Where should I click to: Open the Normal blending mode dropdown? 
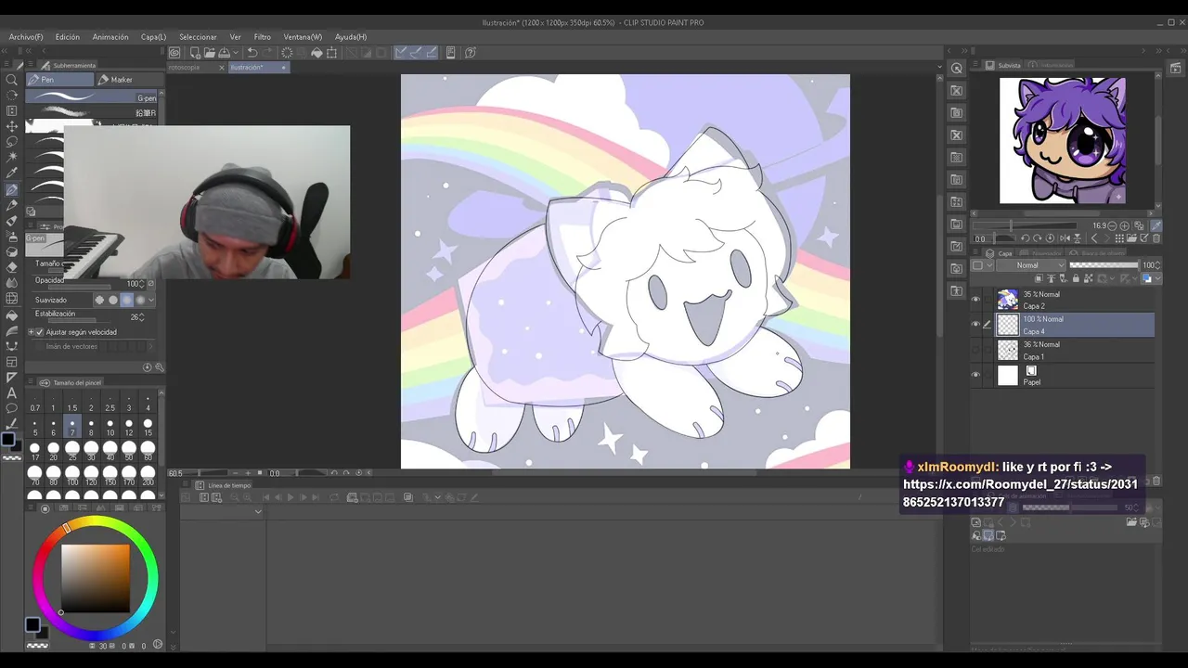pyautogui.click(x=1030, y=265)
